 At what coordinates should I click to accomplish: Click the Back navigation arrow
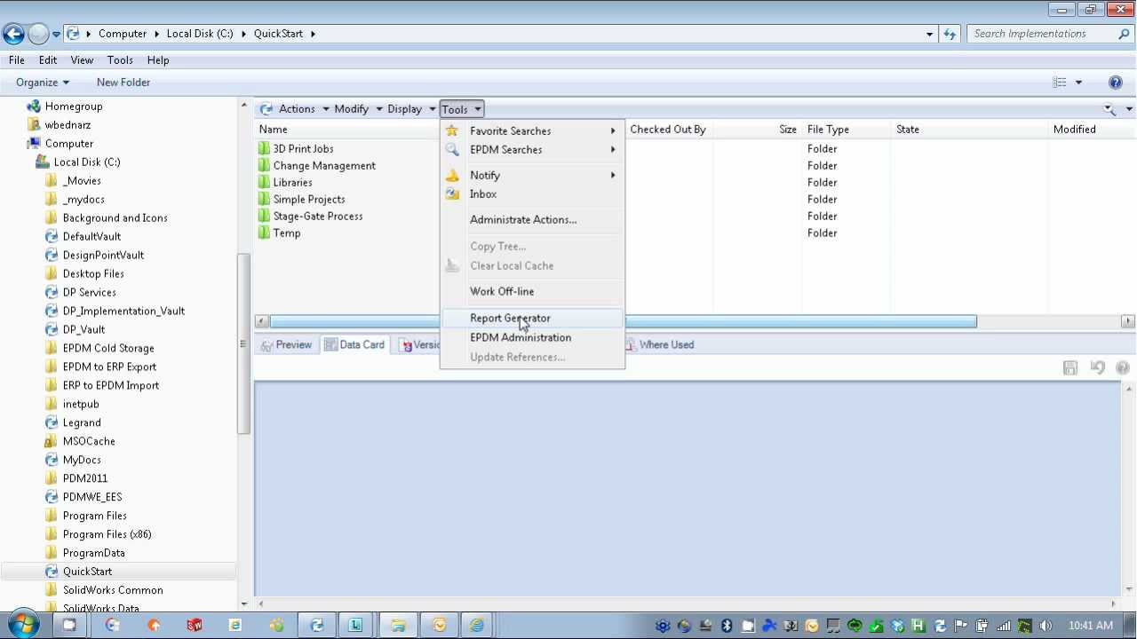point(13,34)
